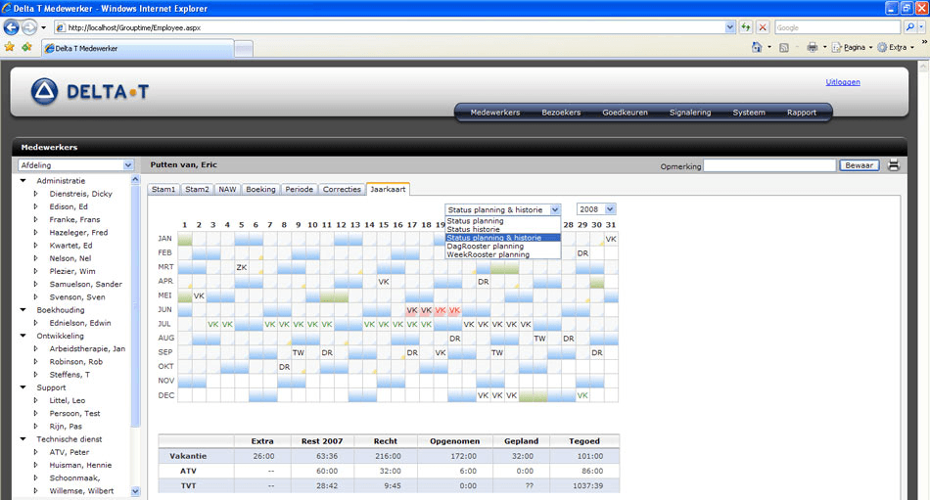Collapse the Support department node
Screen dimensions: 930x500
23,387
